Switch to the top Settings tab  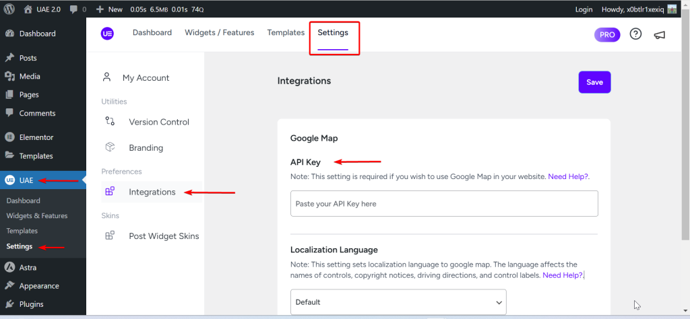(333, 32)
